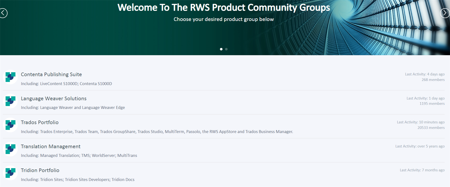Click Tridion Portfolio group logo

pos(10,173)
